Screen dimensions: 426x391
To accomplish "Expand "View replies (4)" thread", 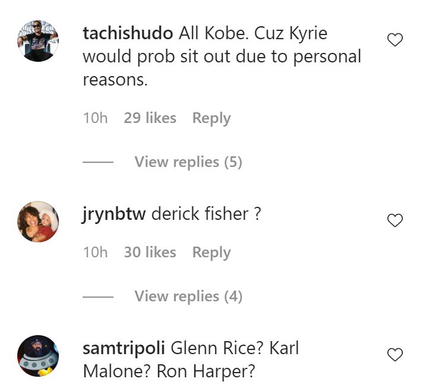I will [x=188, y=296].
